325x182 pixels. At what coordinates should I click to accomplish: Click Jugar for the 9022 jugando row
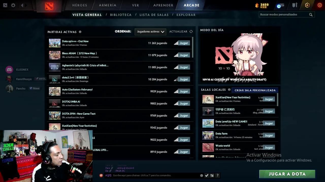tap(184, 140)
